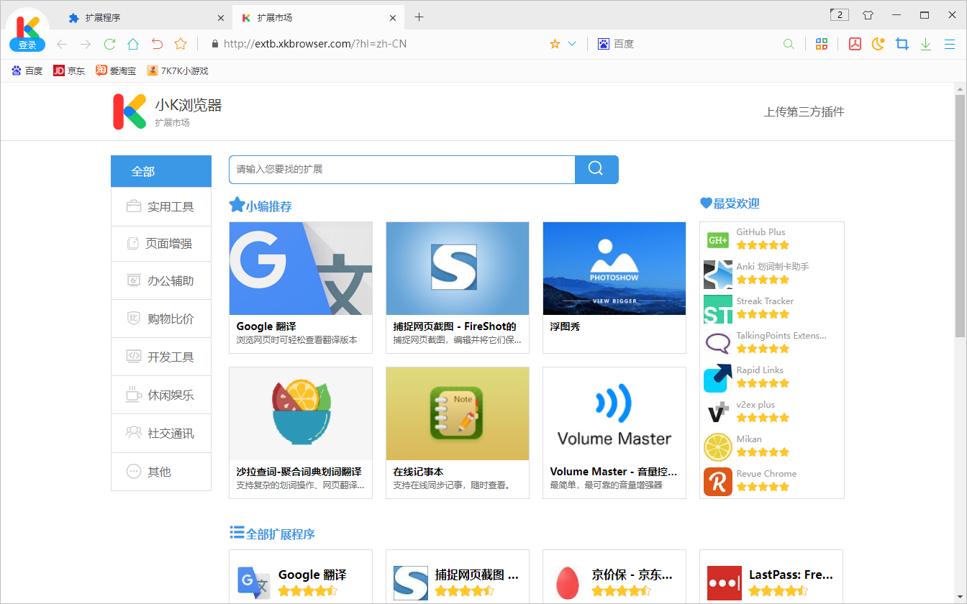
Task: Open the Volume Master thumbnail
Action: coord(614,414)
